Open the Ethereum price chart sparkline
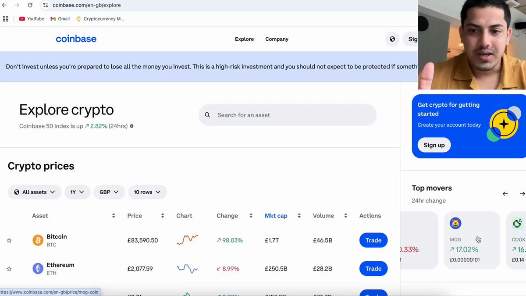526x296 pixels. [188, 268]
